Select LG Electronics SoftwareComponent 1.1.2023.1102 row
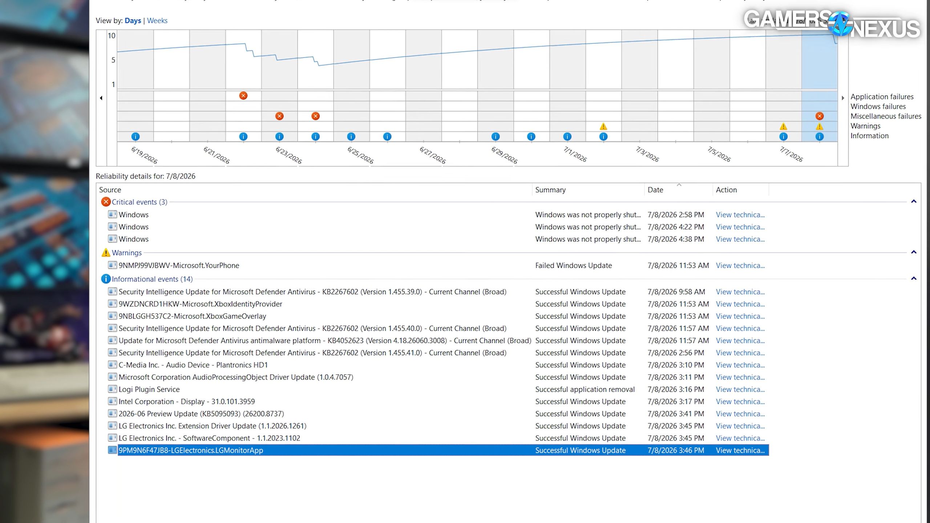The image size is (930, 523). point(438,438)
